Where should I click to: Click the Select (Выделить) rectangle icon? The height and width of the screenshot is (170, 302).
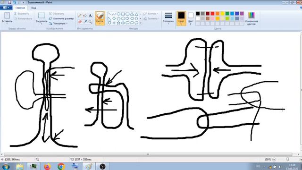click(42, 16)
